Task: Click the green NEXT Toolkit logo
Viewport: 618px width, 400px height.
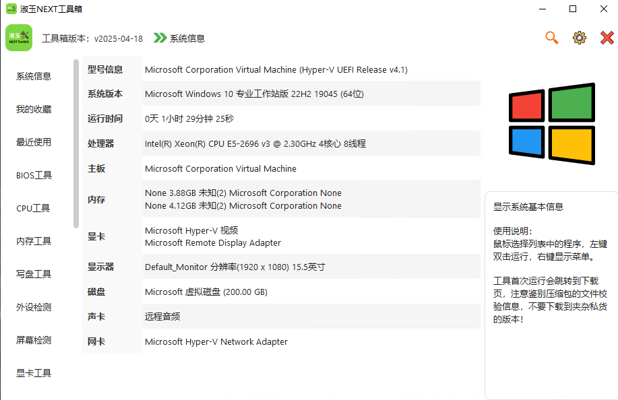Action: [x=19, y=38]
